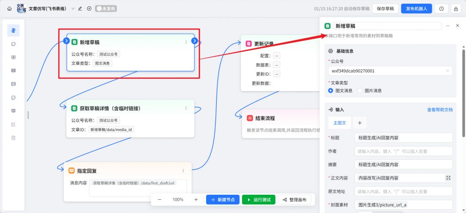Open 查看帮助文档 help link
The height and width of the screenshot is (213, 466).
tap(440, 110)
